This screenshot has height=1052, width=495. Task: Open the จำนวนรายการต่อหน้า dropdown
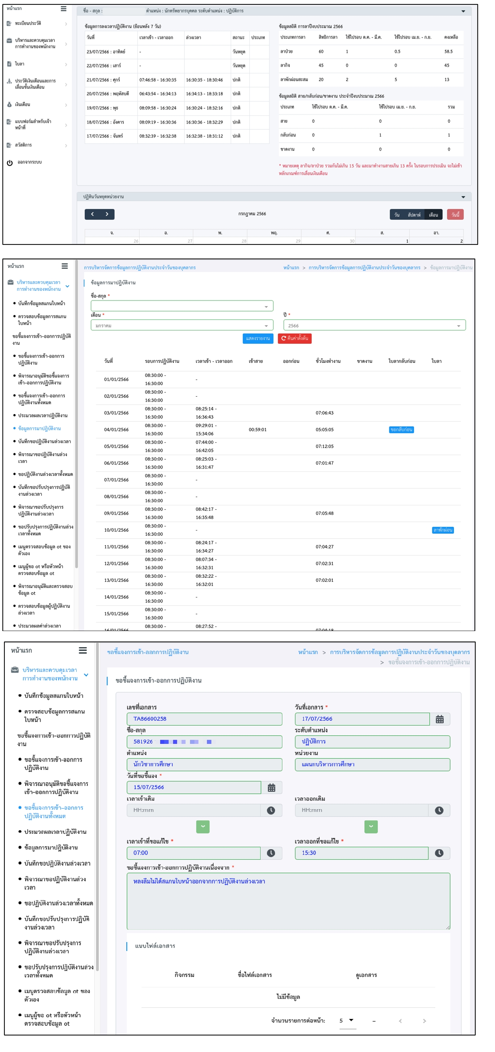pyautogui.click(x=347, y=1020)
